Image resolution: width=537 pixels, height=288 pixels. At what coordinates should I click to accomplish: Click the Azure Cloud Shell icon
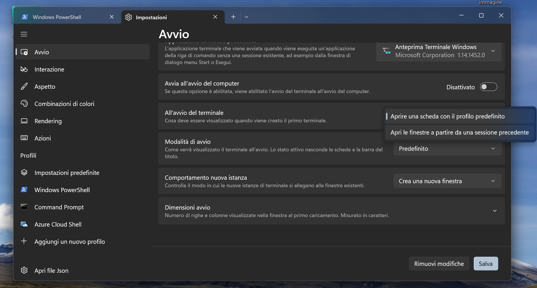(x=24, y=224)
